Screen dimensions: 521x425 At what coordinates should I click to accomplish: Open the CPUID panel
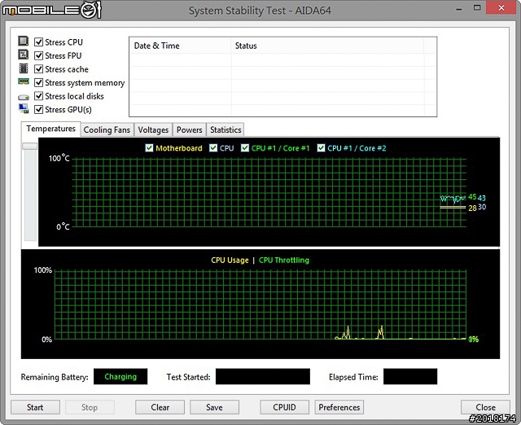pos(284,407)
